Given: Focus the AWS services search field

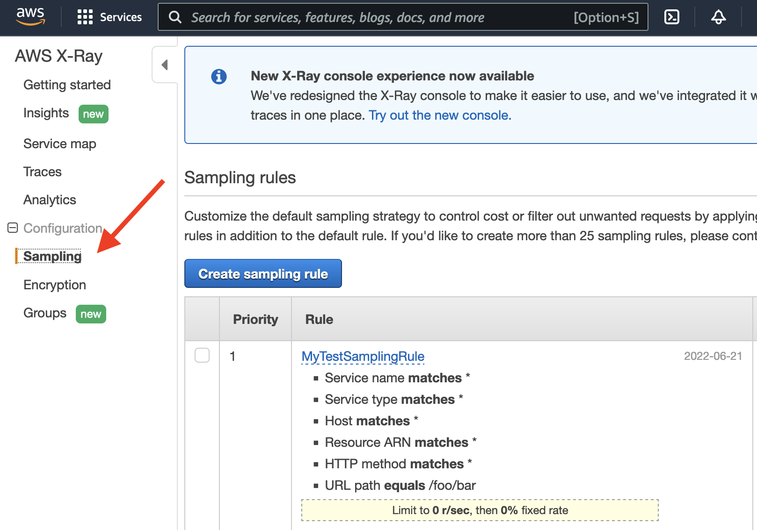Looking at the screenshot, I should [x=403, y=17].
